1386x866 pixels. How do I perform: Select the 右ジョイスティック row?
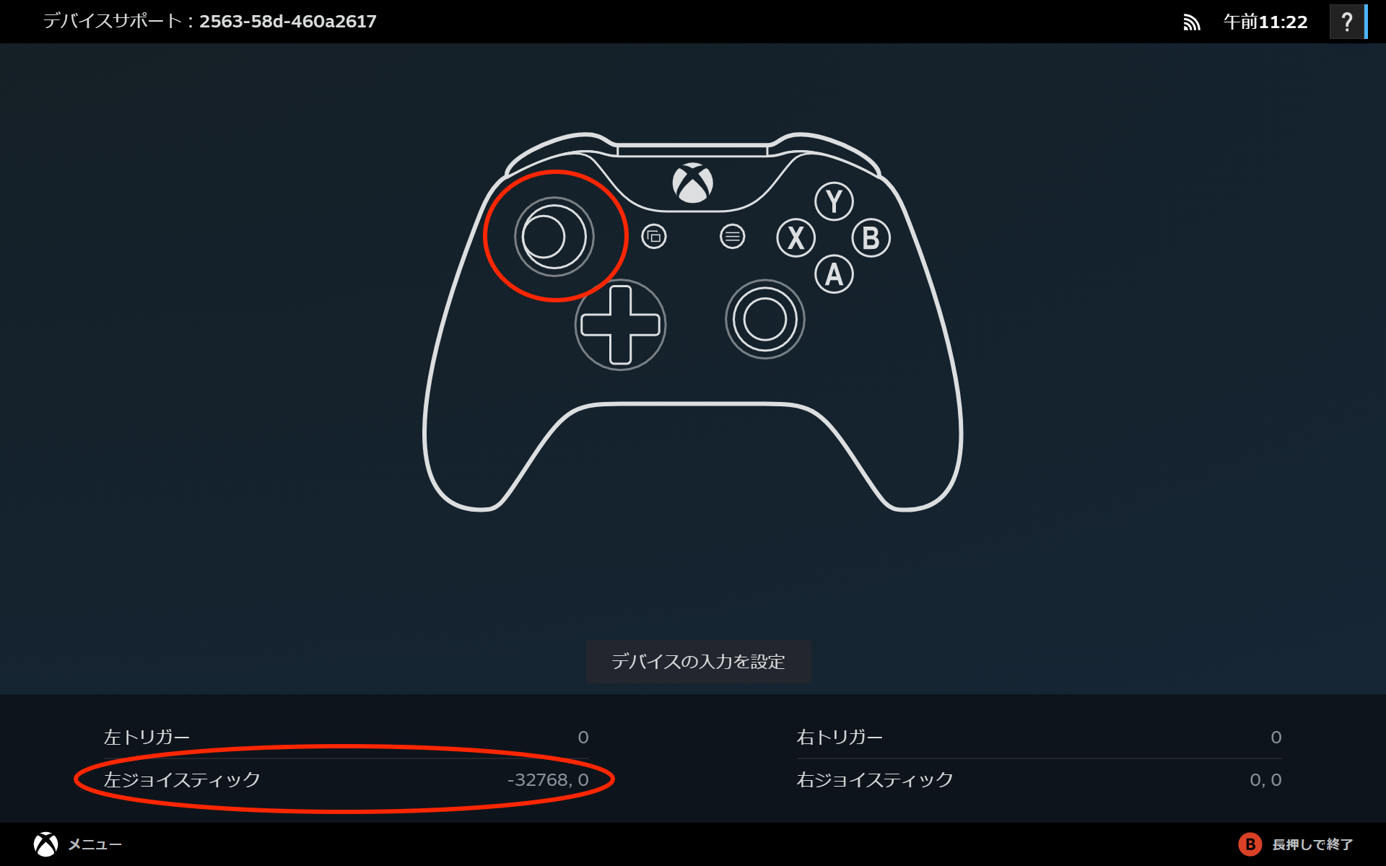[1039, 779]
